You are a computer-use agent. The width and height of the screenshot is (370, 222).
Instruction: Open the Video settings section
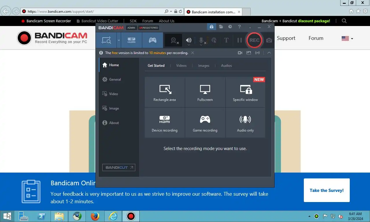click(119, 94)
